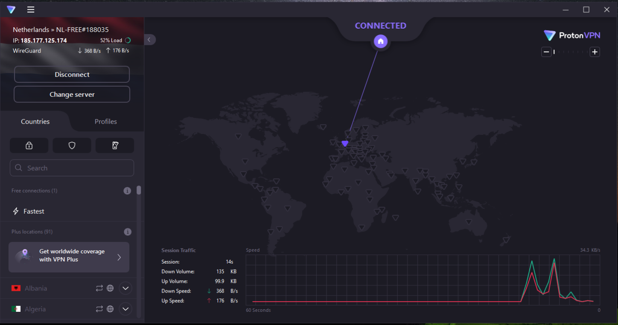Click the Up Speed red arrow icon
Image resolution: width=618 pixels, height=325 pixels.
pos(209,301)
